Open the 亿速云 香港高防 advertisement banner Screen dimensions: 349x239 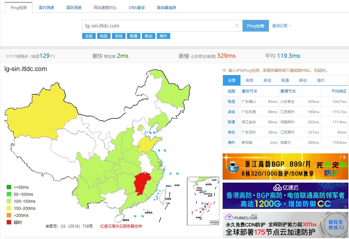285,196
